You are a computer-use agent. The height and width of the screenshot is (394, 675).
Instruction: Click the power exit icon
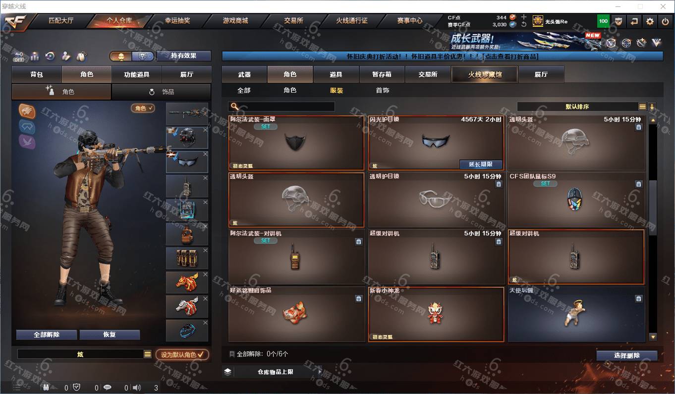(666, 21)
